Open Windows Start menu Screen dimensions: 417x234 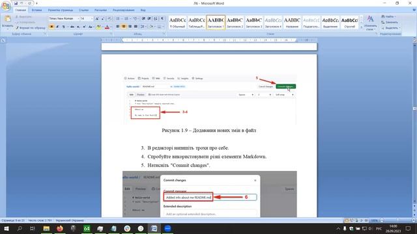pyautogui.click(x=6, y=228)
